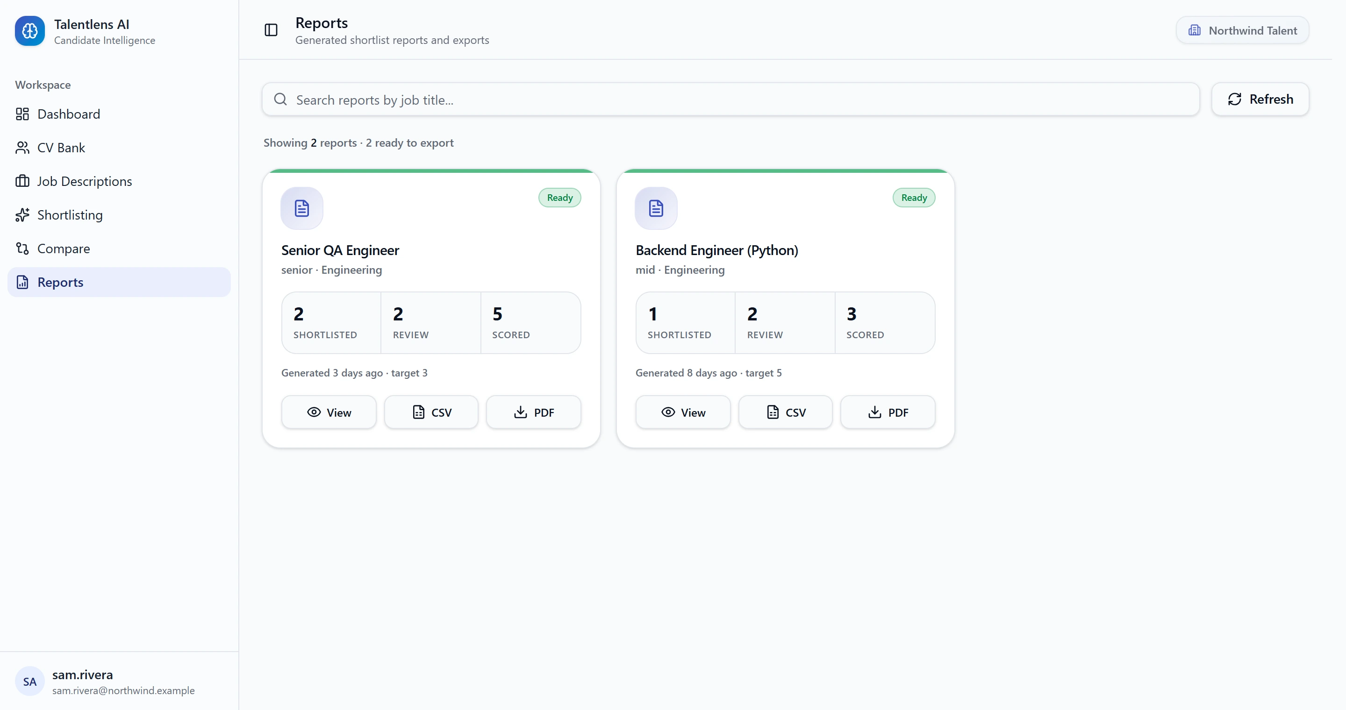
Task: Download Backend Engineer report PDF
Action: click(888, 412)
